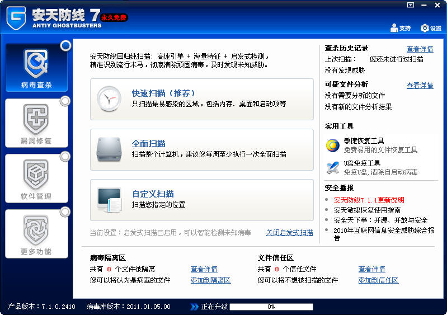Click the round indicator on 软件管理 tab
The image size is (447, 315).
tap(65, 156)
